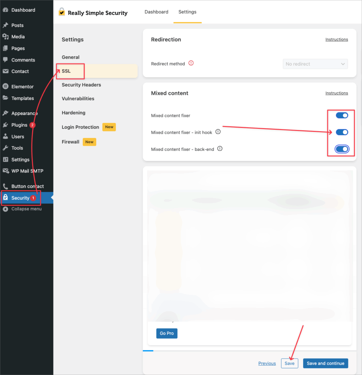
Task: Click the Plugins plug icon
Action: coord(5,125)
